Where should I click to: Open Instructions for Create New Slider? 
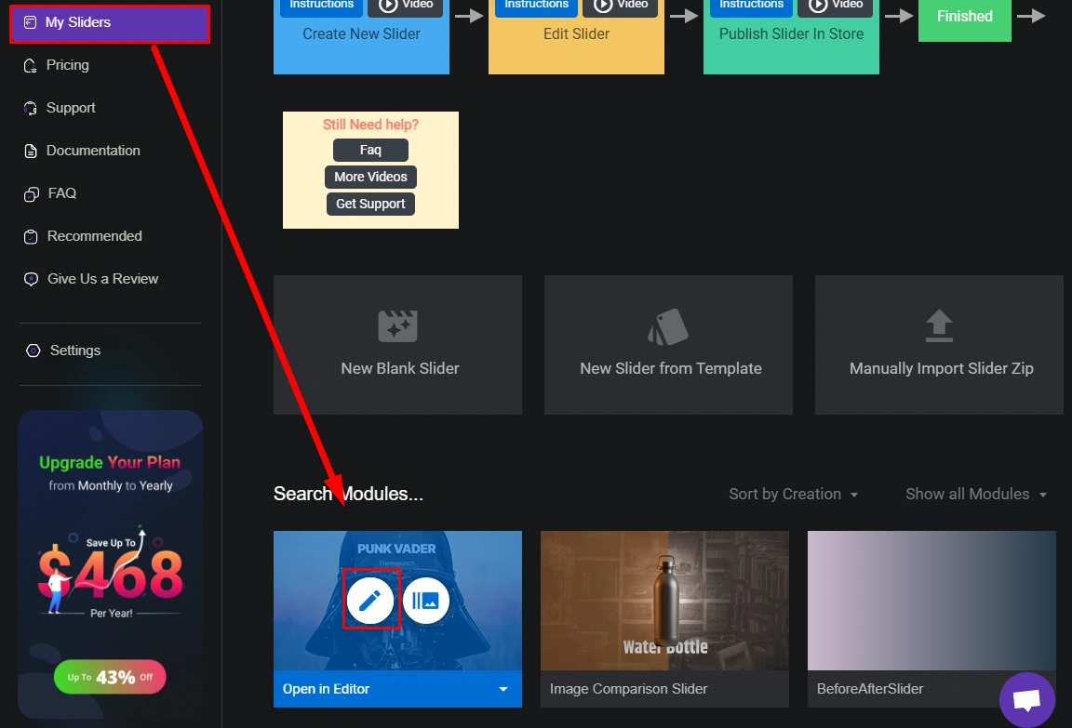point(321,6)
